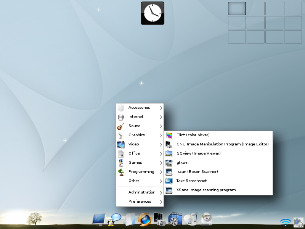Click the wifi signal tray icon
This screenshot has width=305, height=229.
(285, 222)
